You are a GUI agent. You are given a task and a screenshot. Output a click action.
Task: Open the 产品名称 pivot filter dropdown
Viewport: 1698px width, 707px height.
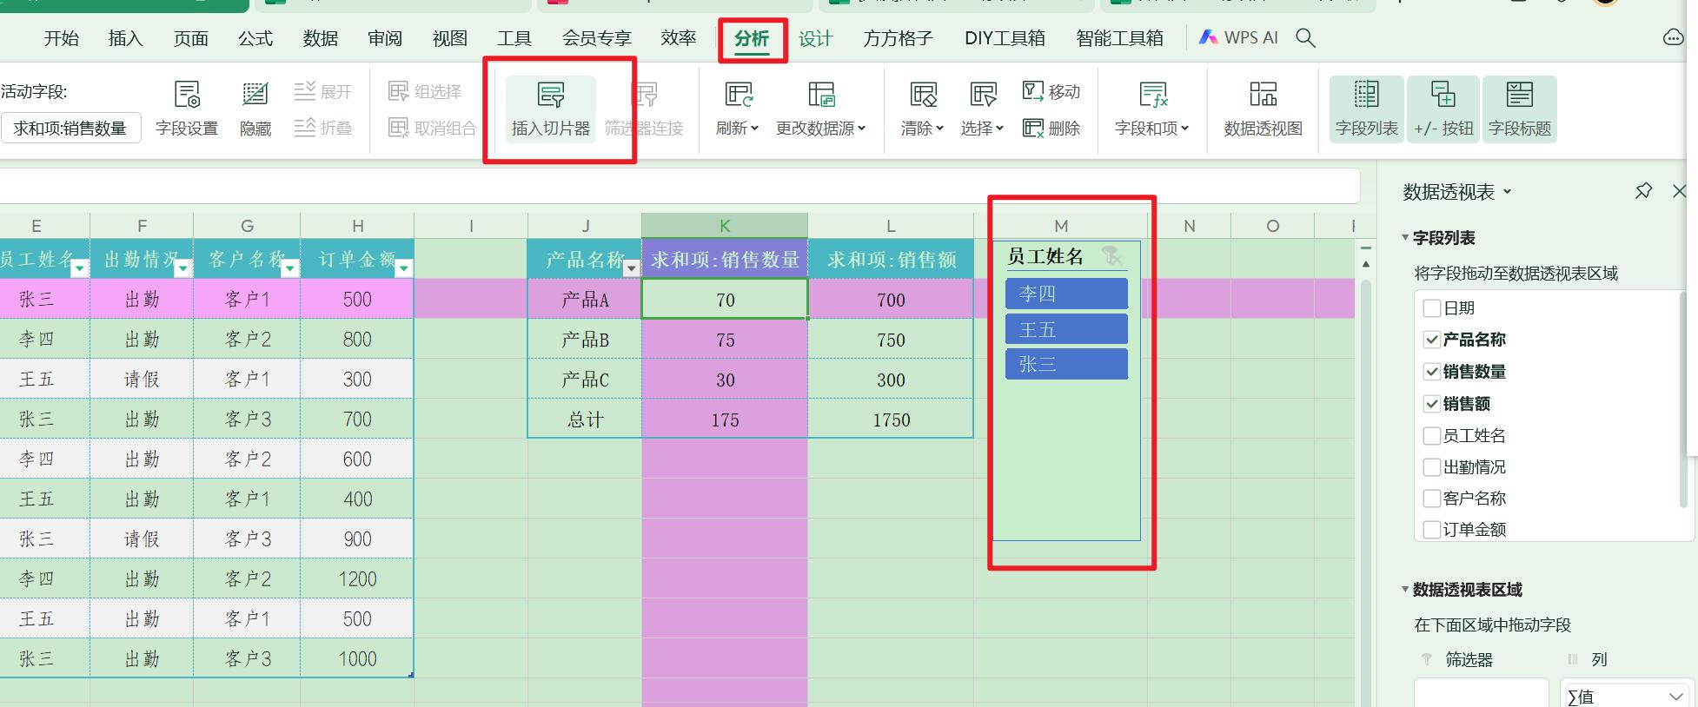click(632, 268)
